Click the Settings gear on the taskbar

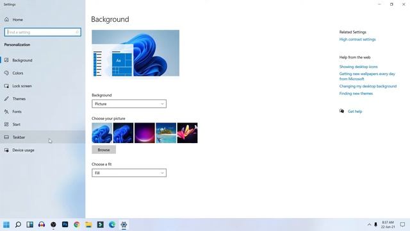pos(124,225)
